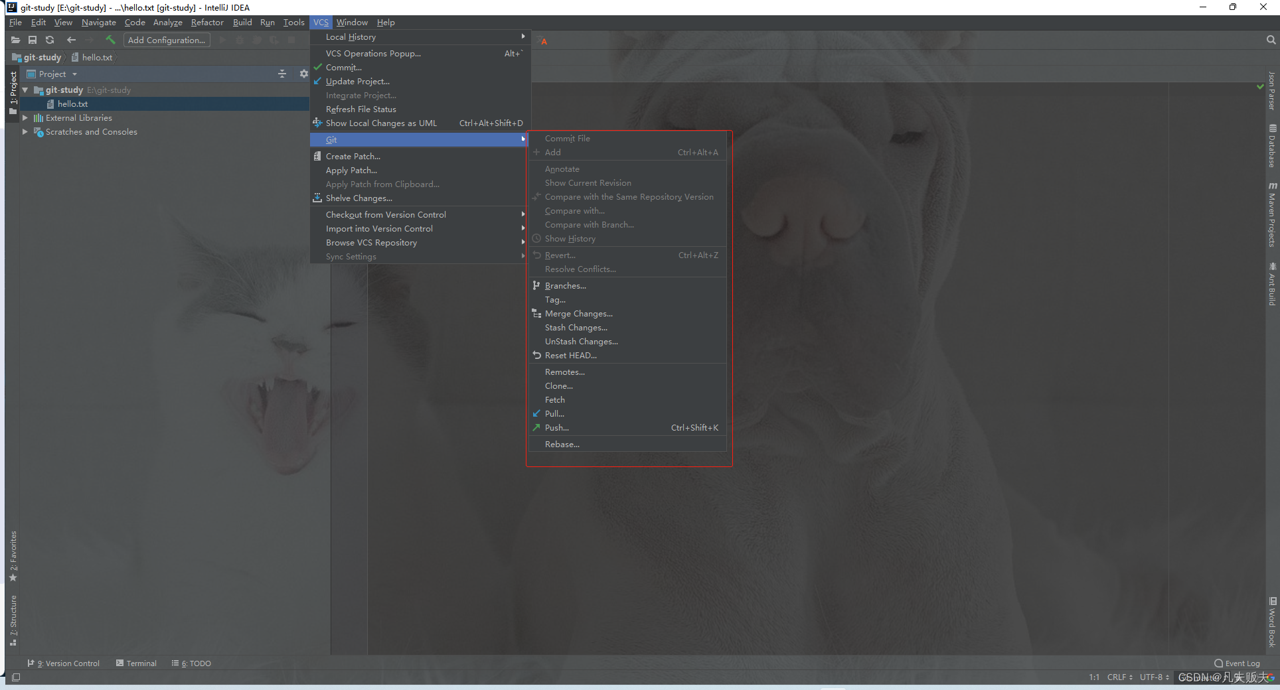Open the Refactor menu

[207, 22]
